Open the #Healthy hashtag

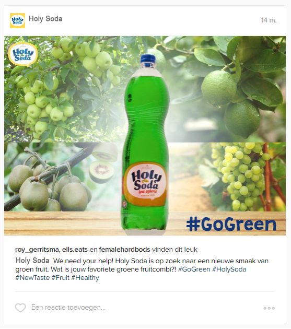coord(85,278)
